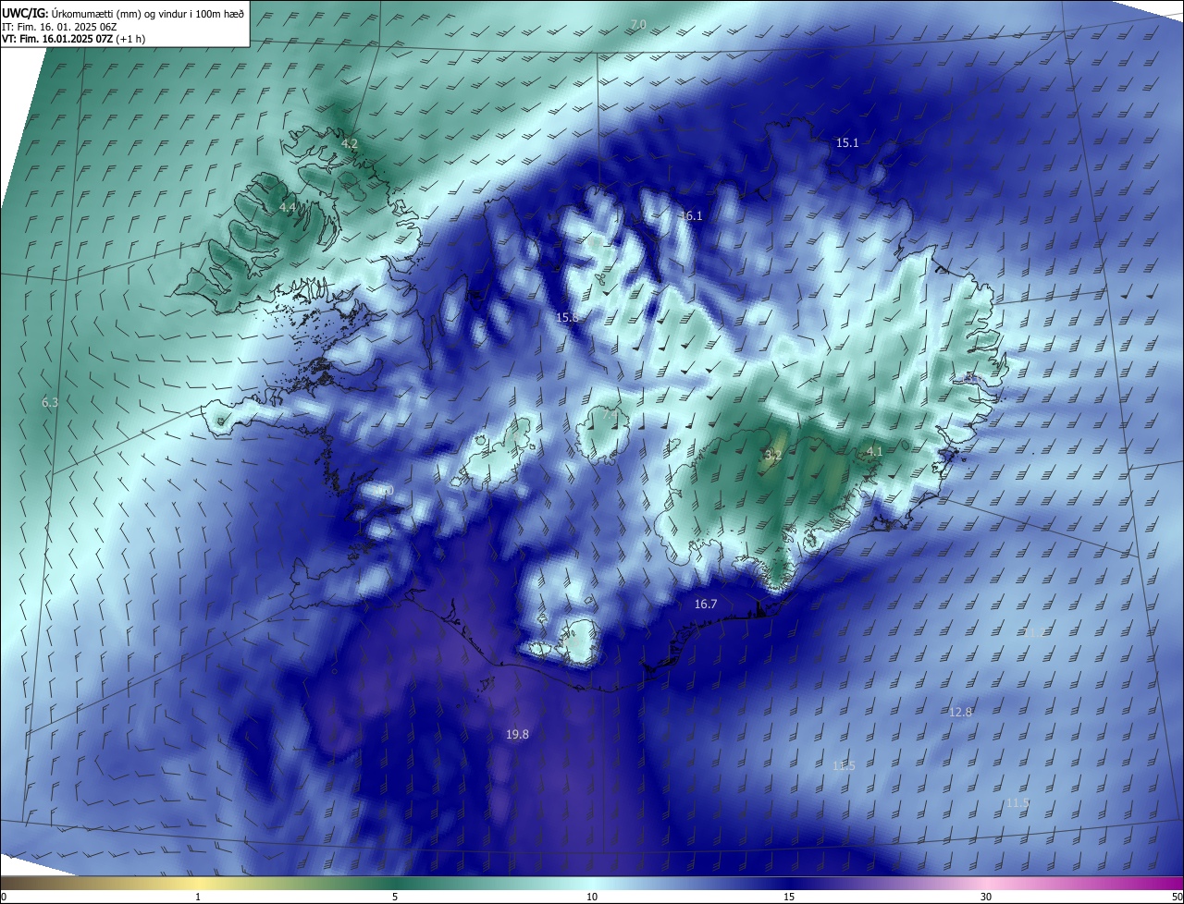The image size is (1184, 904).
Task: Click the color scale tick label 5
Action: tap(395, 897)
